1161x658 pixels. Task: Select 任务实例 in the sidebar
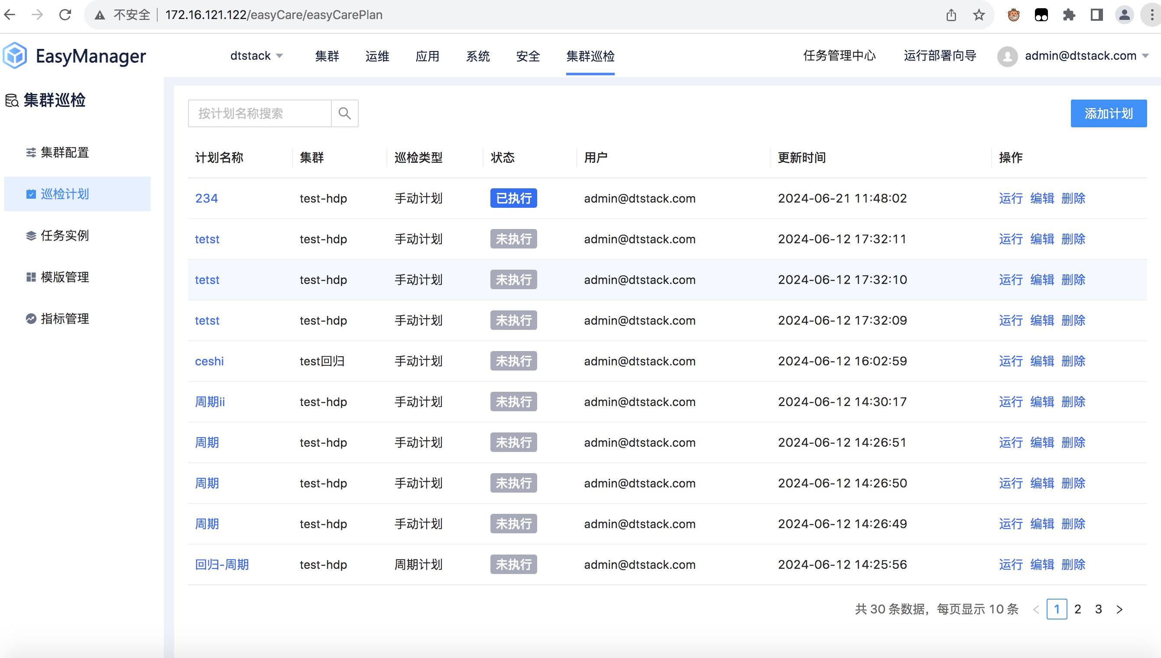coord(77,235)
